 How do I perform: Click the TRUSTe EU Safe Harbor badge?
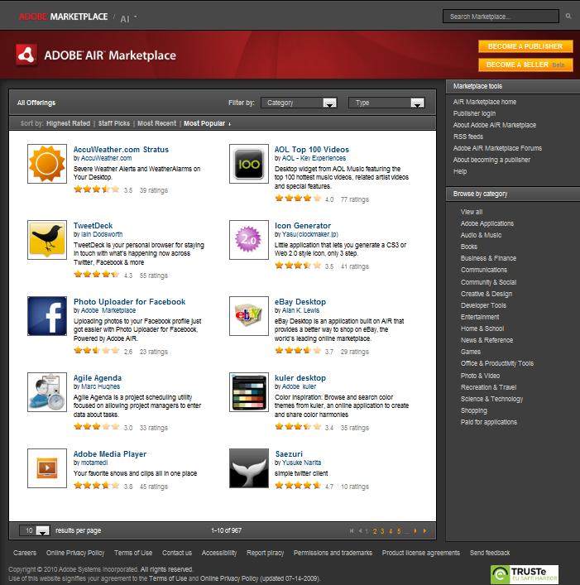[x=525, y=574]
